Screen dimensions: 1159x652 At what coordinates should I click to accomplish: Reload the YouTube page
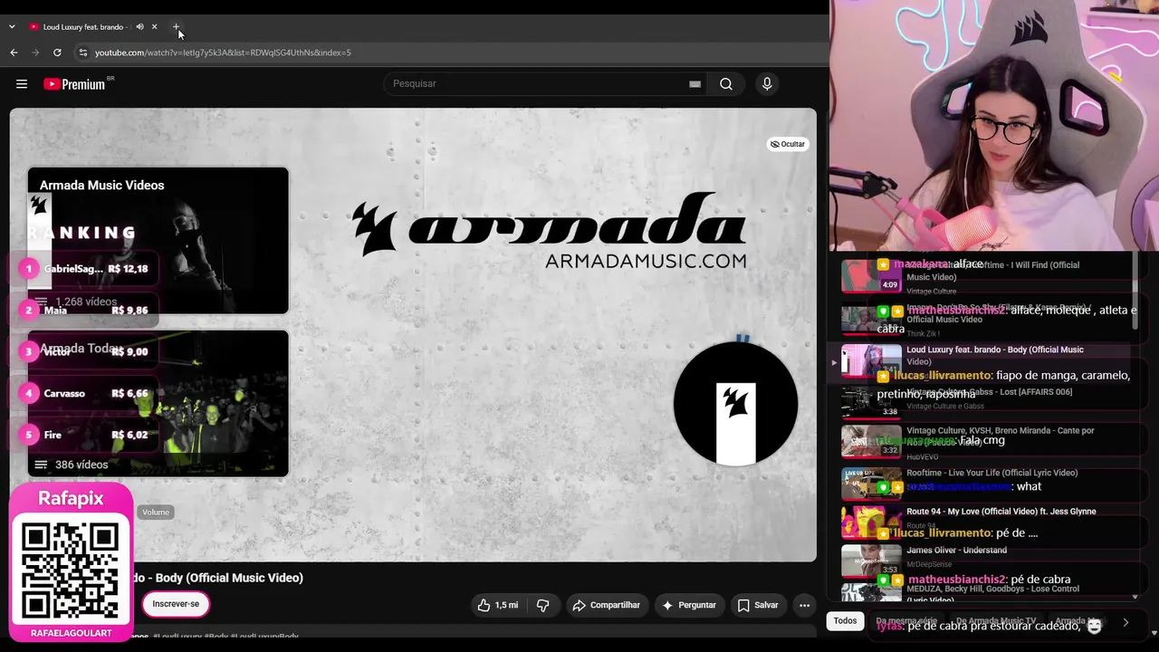point(57,53)
